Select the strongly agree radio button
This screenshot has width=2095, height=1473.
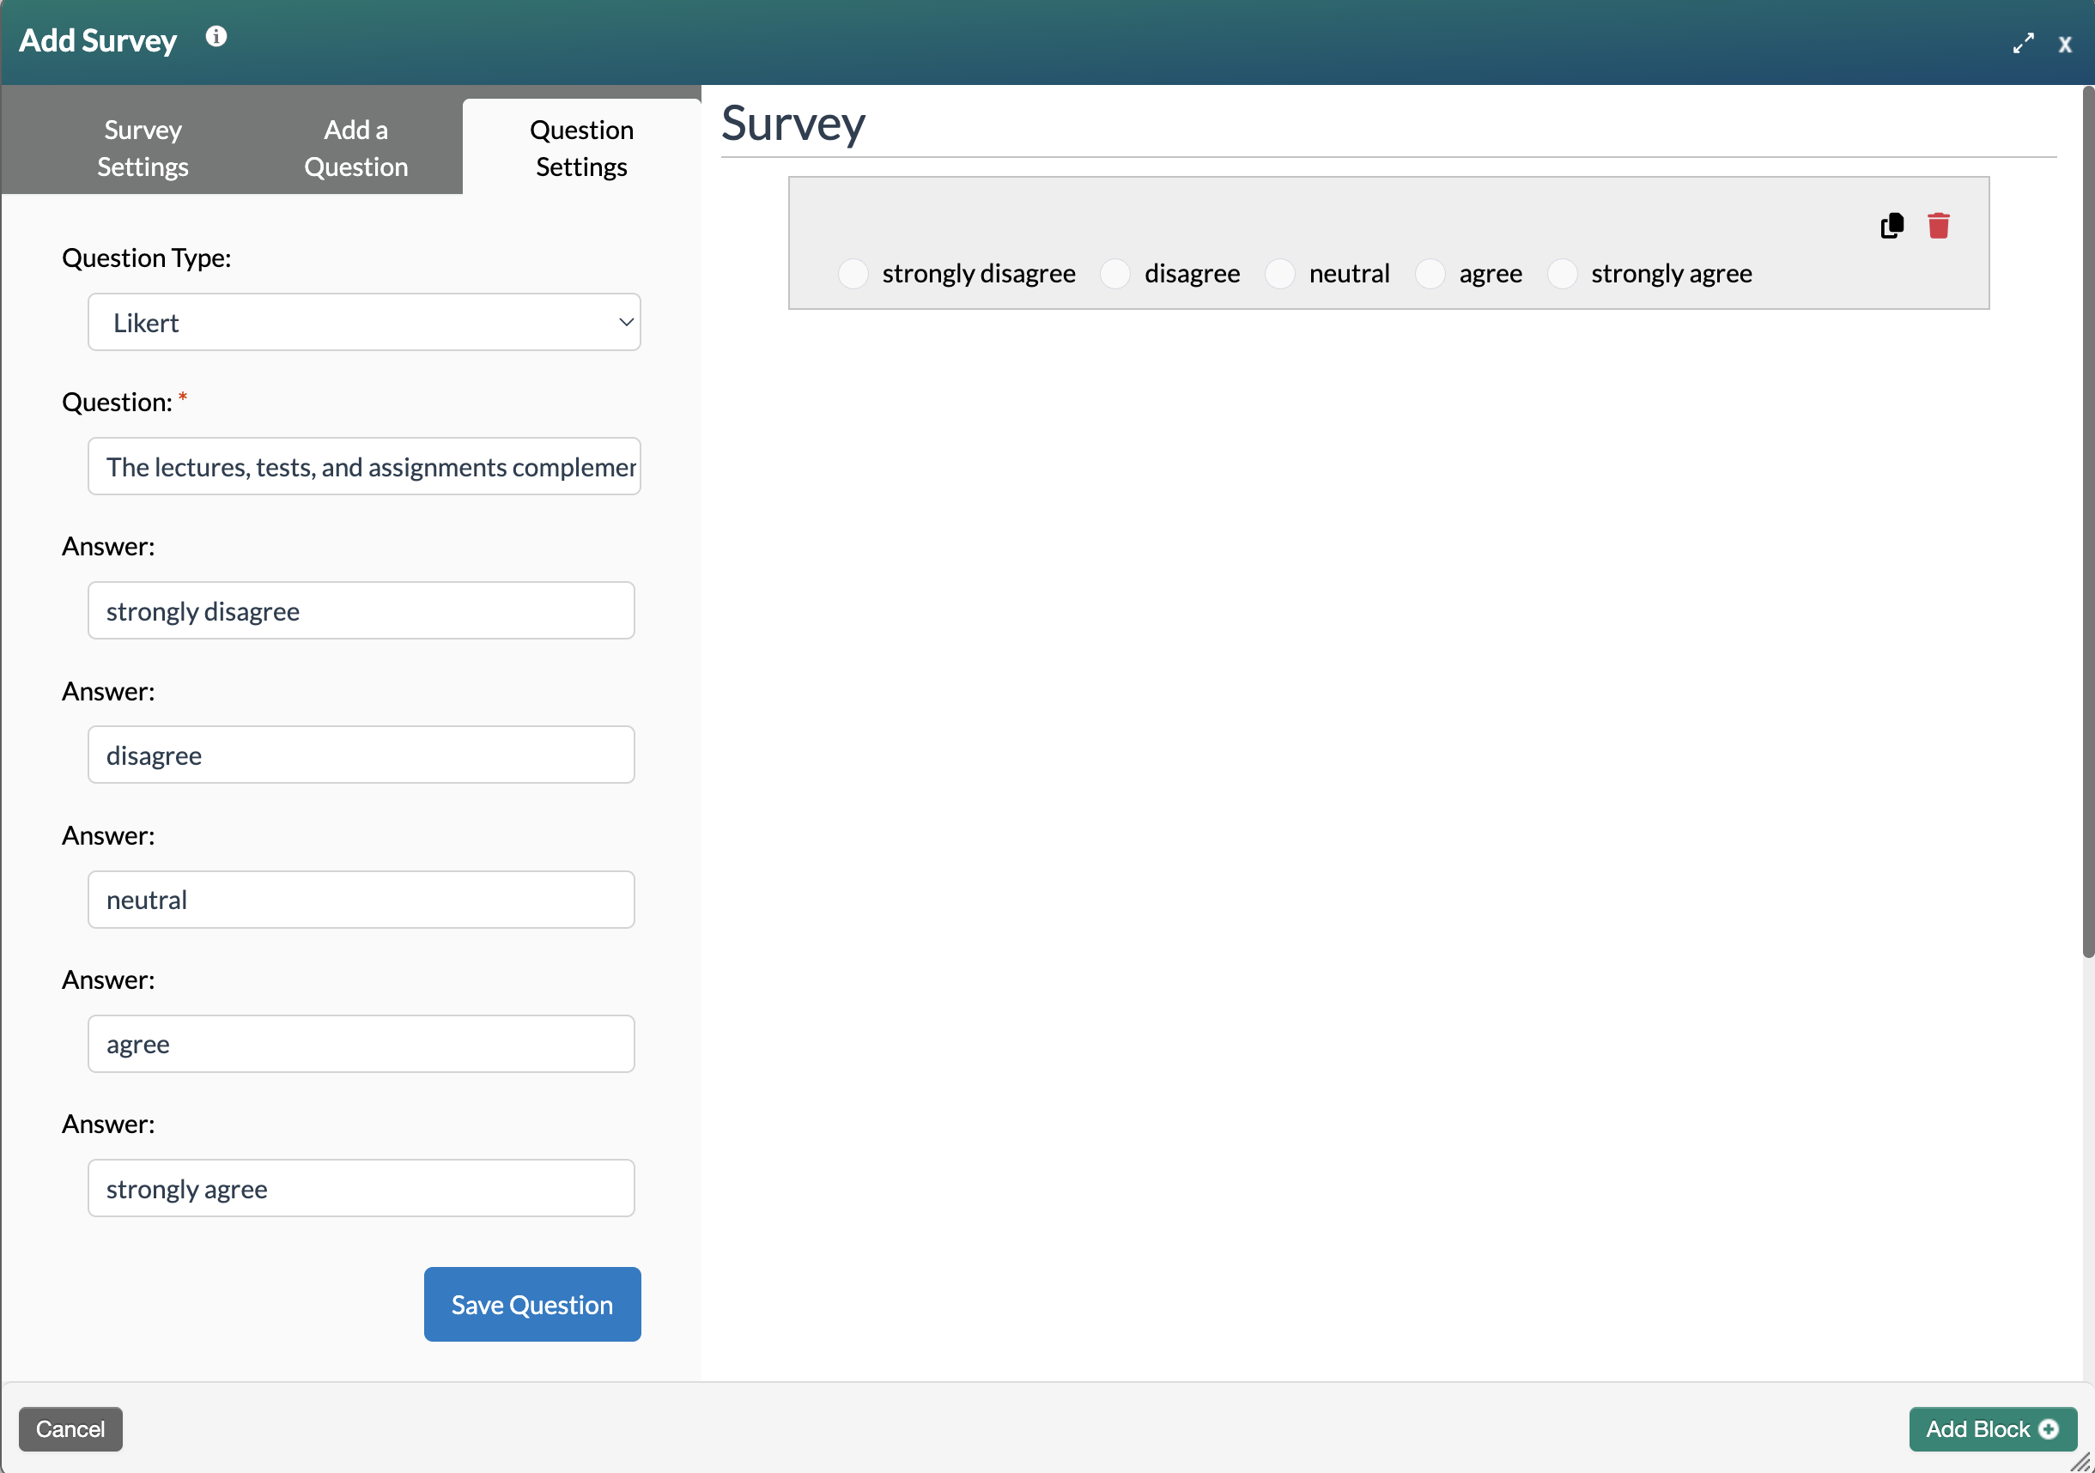pyautogui.click(x=1562, y=274)
